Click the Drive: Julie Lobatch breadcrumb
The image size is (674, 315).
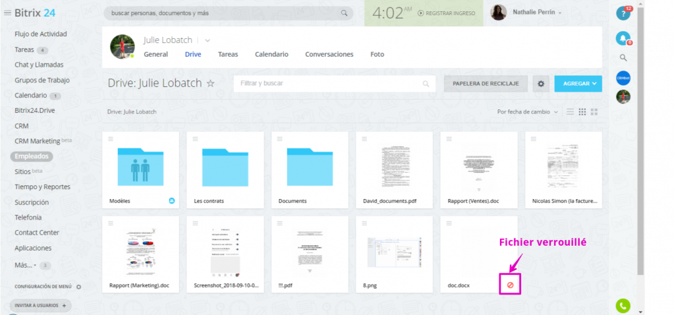[x=132, y=112]
